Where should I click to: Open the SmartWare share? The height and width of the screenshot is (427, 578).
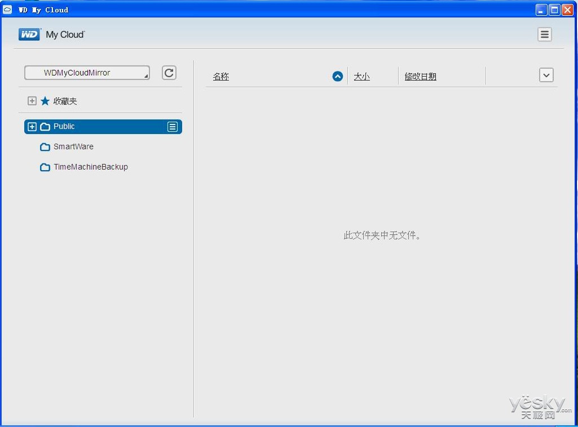(x=73, y=146)
